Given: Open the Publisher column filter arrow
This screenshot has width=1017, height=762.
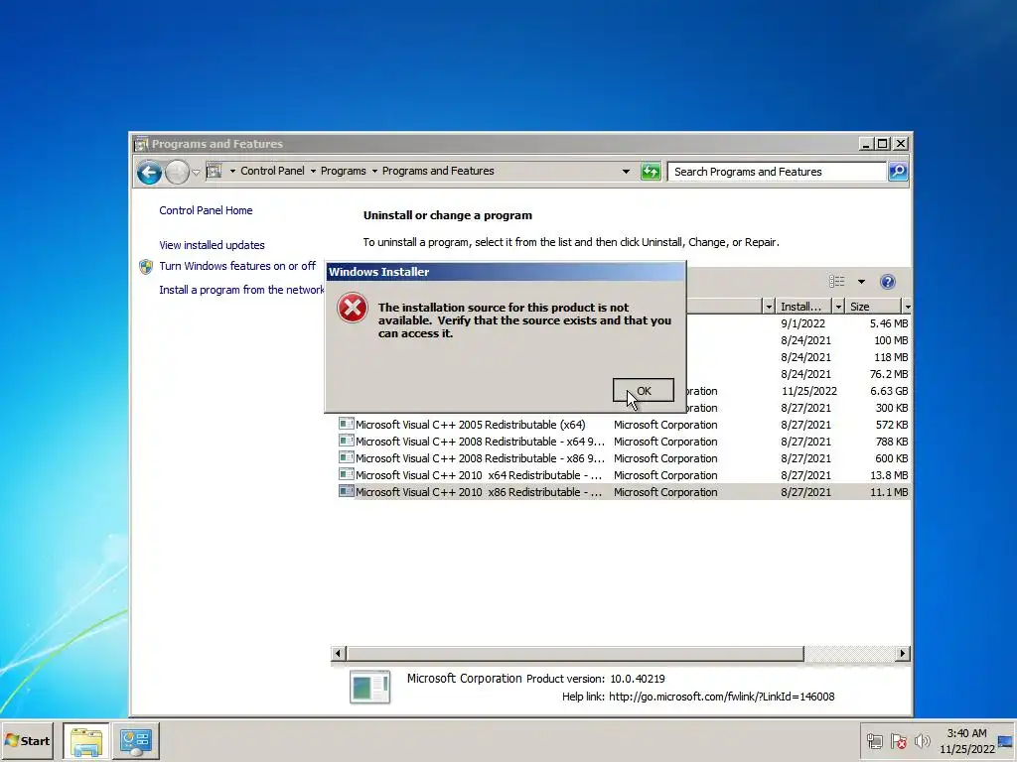Looking at the screenshot, I should click(x=769, y=307).
